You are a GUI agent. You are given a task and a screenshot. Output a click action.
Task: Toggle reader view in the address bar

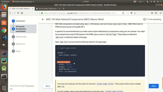point(123,13)
